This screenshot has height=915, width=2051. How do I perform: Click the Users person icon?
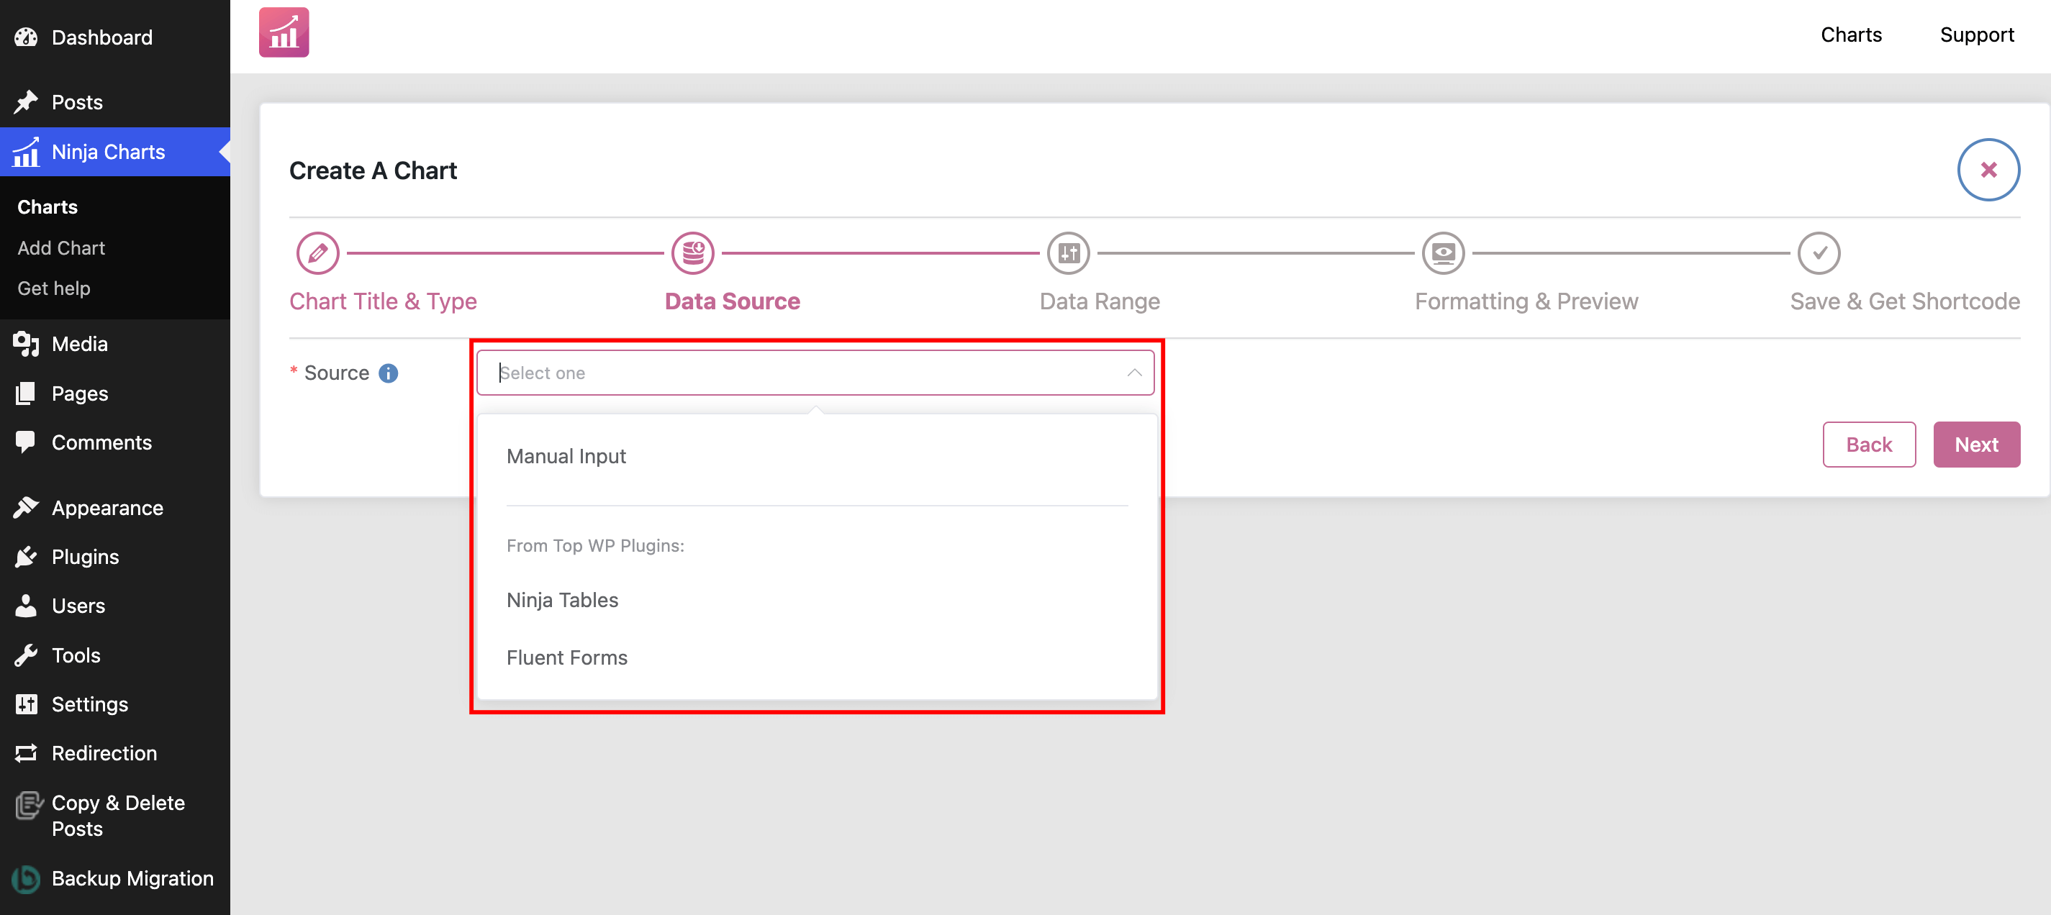coord(25,606)
